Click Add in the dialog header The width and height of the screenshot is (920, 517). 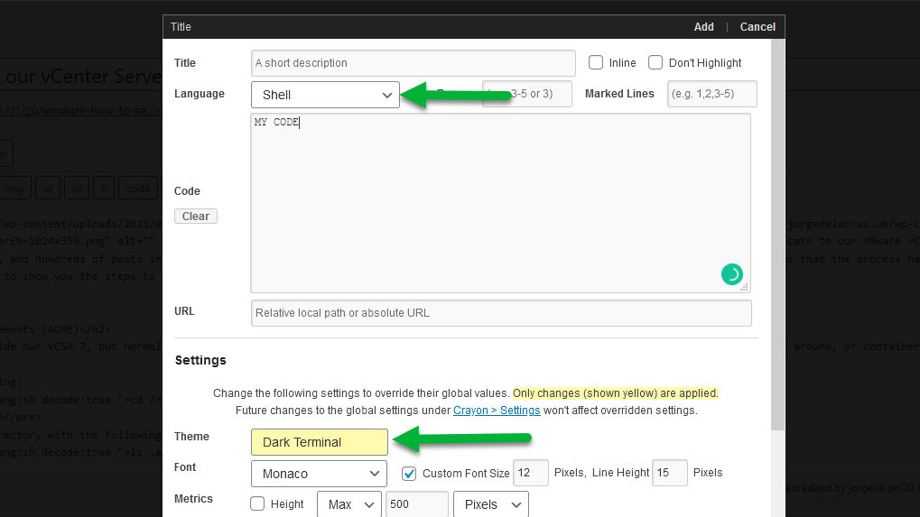(703, 27)
